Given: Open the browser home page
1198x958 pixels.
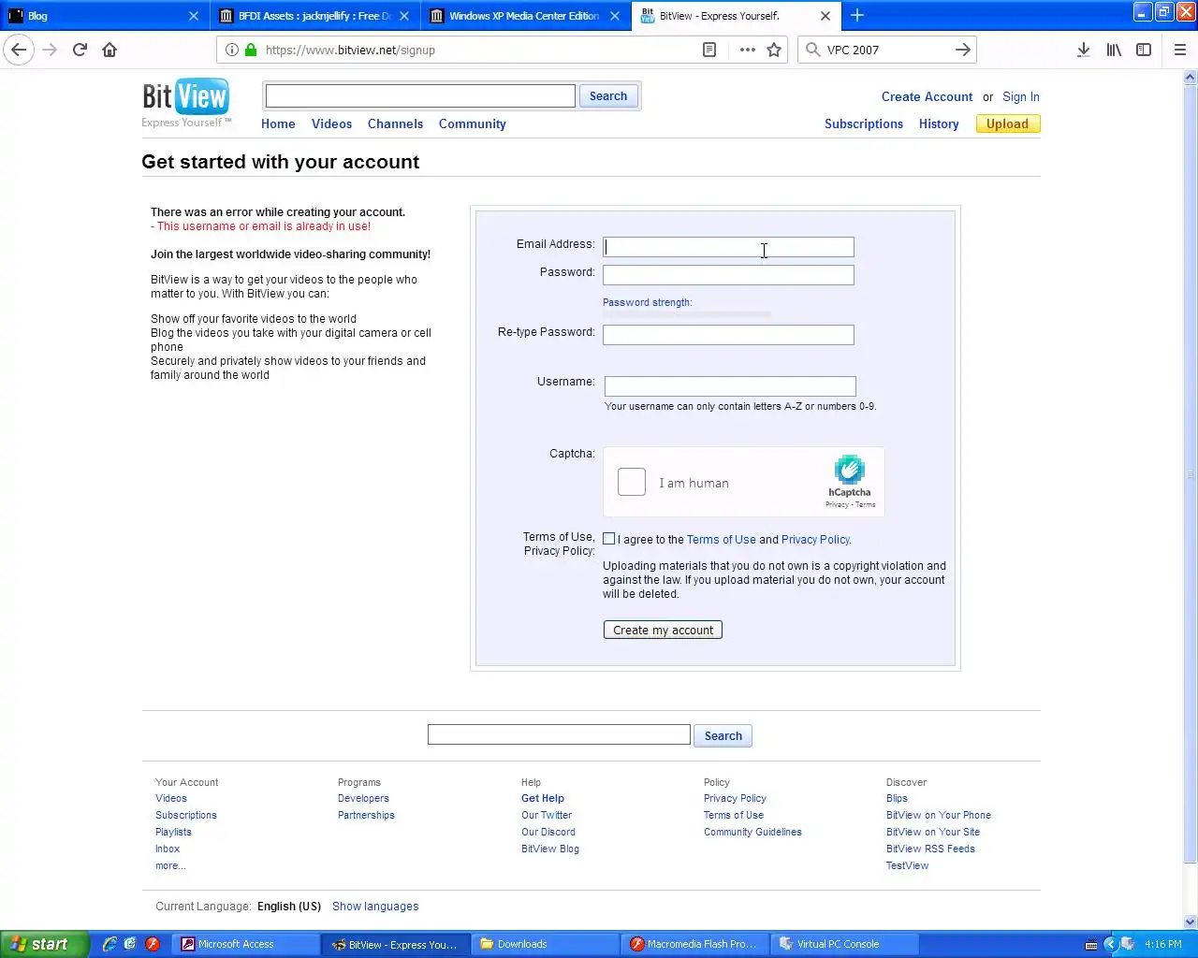Looking at the screenshot, I should click(x=110, y=50).
